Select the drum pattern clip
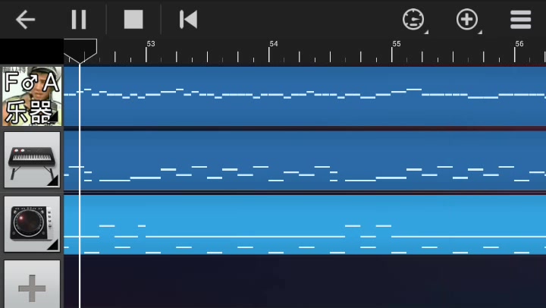 [x=305, y=225]
